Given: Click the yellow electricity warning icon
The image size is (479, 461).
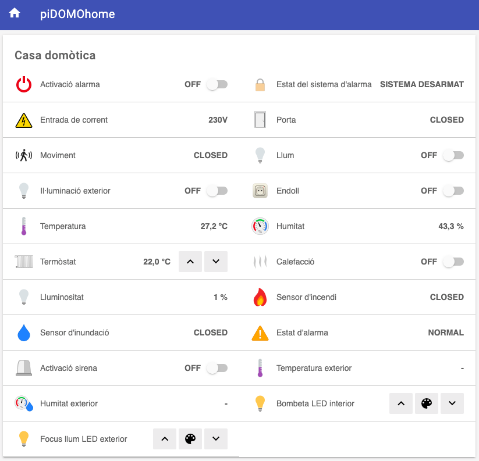Looking at the screenshot, I should pos(24,120).
